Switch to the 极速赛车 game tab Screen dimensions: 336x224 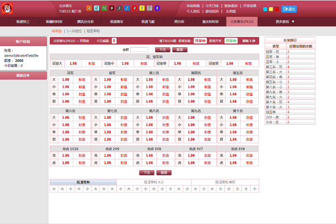[117, 22]
